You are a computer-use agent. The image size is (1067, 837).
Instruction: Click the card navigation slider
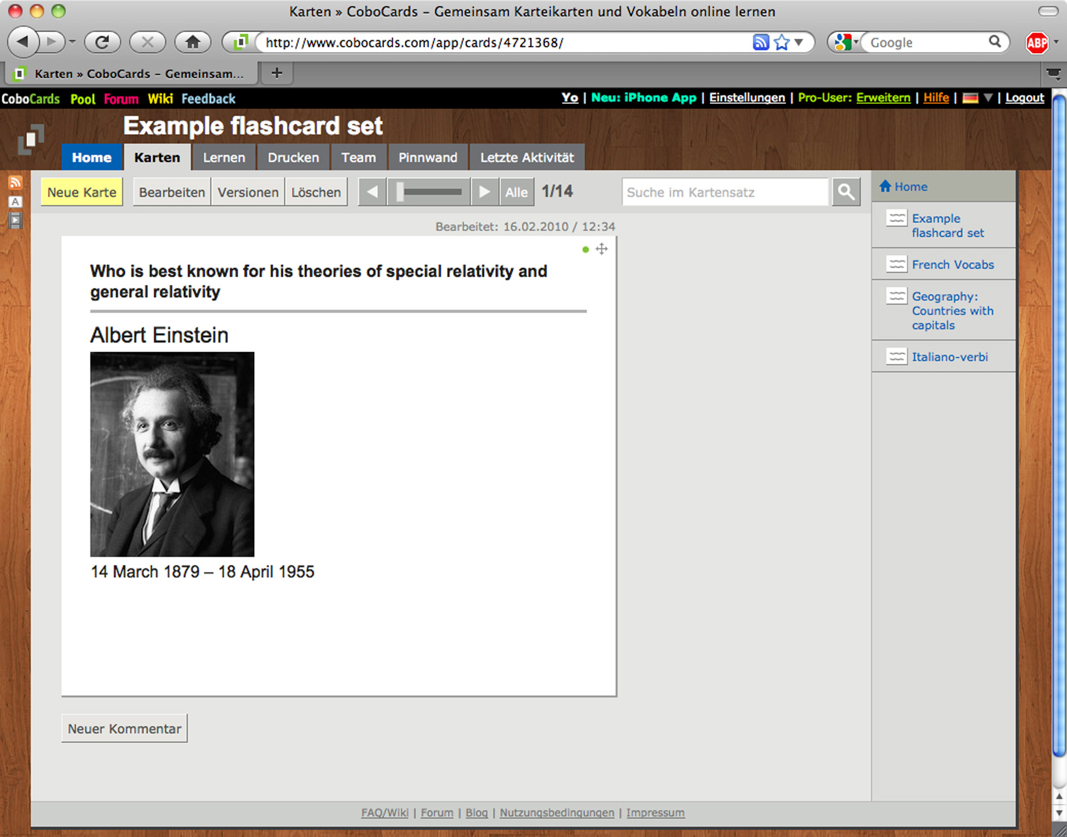(429, 192)
